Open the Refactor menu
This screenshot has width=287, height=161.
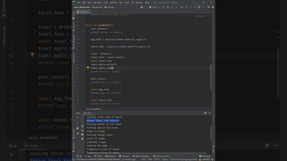(113, 3)
